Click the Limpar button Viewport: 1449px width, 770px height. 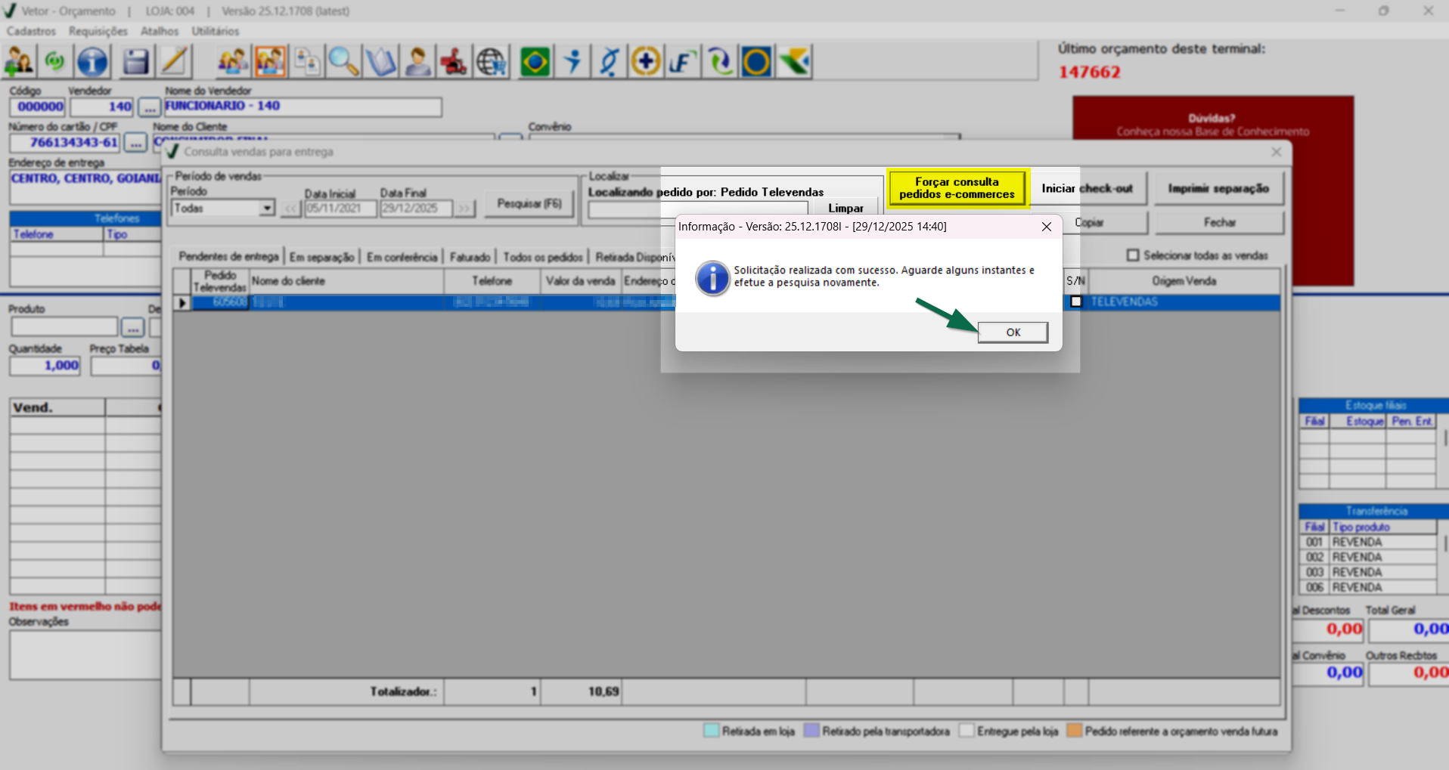coord(846,208)
